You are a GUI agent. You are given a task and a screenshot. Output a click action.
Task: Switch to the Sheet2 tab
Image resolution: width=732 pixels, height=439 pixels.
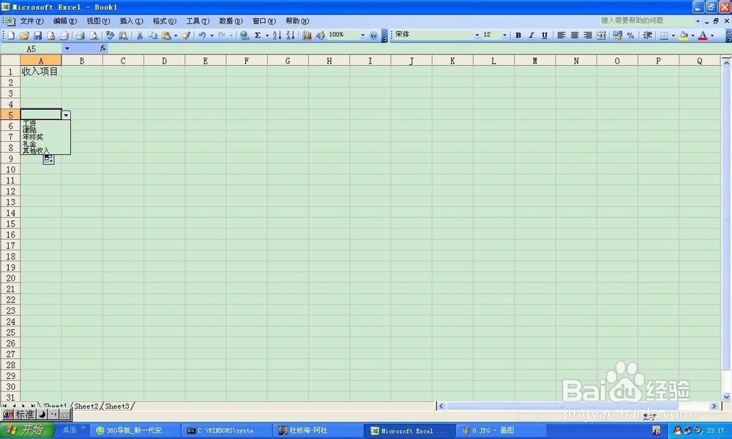click(x=86, y=406)
